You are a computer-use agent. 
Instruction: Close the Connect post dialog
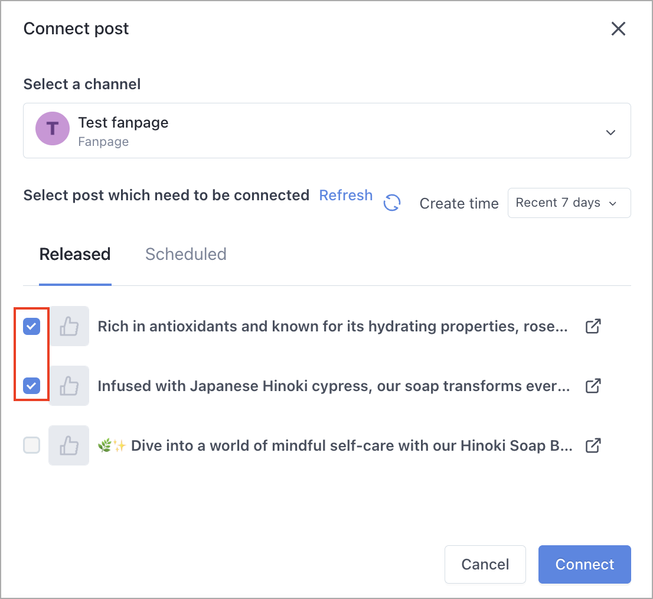pyautogui.click(x=618, y=29)
